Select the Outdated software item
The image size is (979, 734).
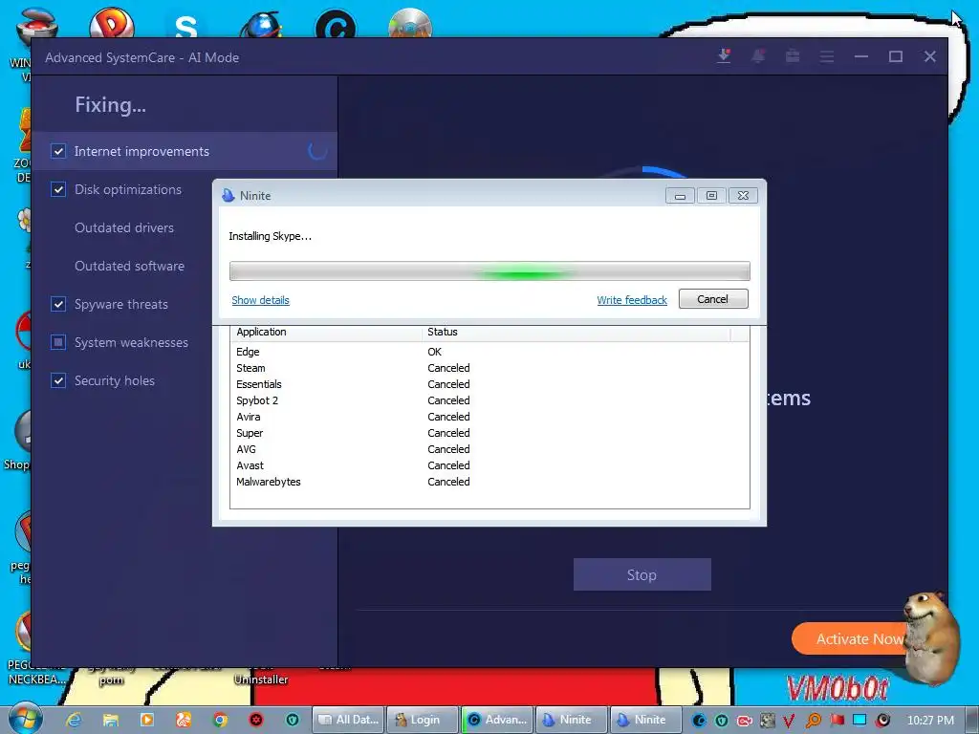[129, 266]
